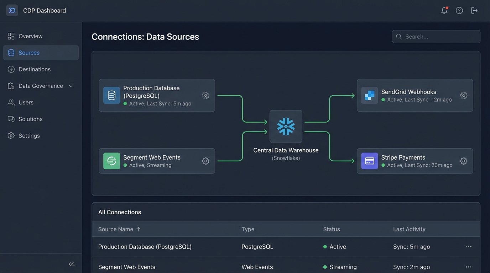The image size is (490, 273).
Task: Click the logout icon in header
Action: [x=474, y=11]
